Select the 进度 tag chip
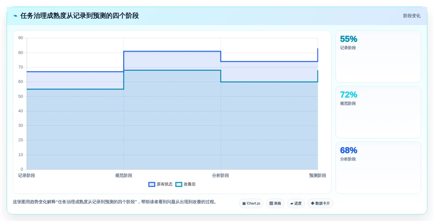 tap(296, 203)
